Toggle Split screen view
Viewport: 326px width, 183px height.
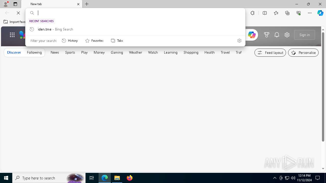pyautogui.click(x=265, y=13)
